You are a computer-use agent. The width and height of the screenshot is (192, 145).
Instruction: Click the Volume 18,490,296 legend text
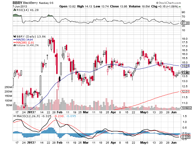(x=27, y=45)
